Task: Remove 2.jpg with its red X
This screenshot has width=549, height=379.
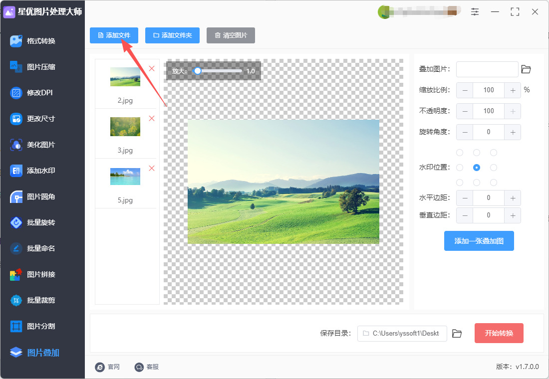Action: (152, 69)
